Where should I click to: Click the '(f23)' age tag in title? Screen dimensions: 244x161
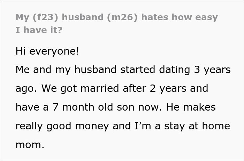(45, 17)
